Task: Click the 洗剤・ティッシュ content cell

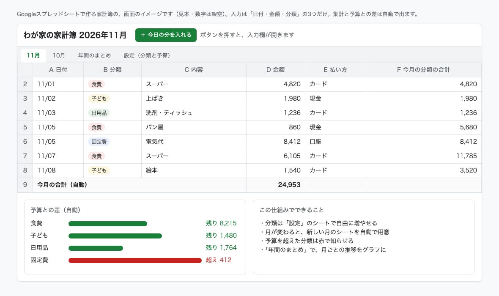Action: tap(194, 112)
